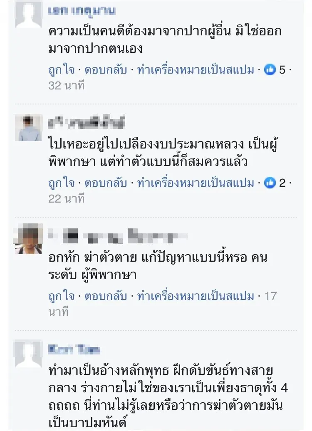Click the 32 นาที timestamp

tap(66, 85)
